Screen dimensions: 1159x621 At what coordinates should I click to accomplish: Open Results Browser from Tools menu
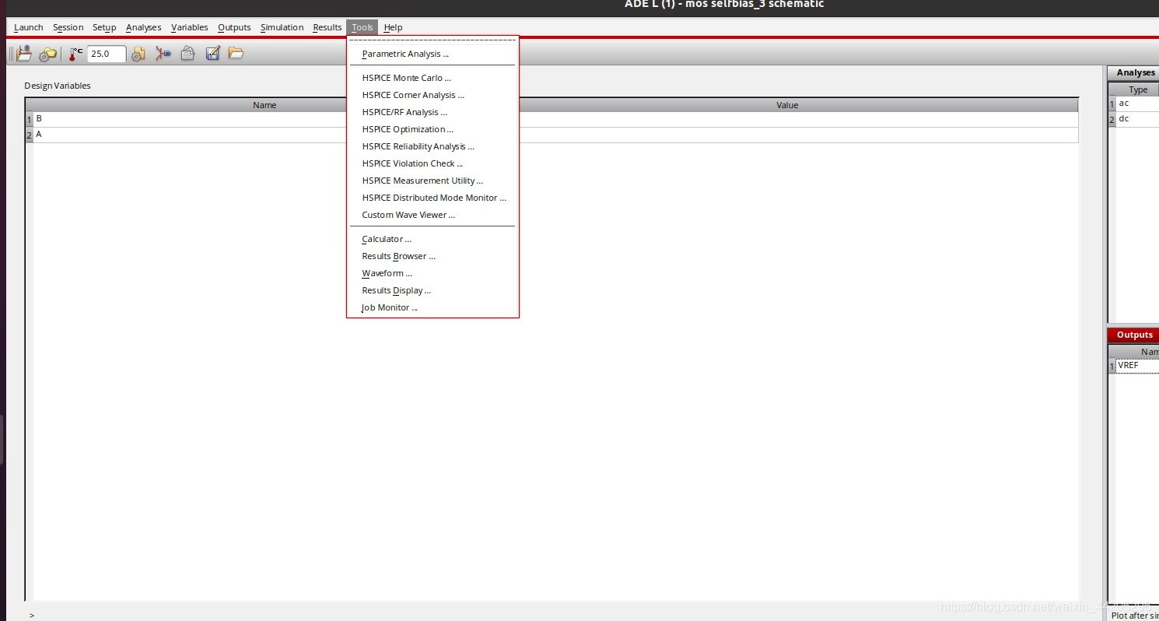[x=432, y=256]
